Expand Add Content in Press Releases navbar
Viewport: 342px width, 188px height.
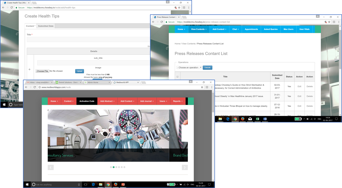click(x=219, y=29)
